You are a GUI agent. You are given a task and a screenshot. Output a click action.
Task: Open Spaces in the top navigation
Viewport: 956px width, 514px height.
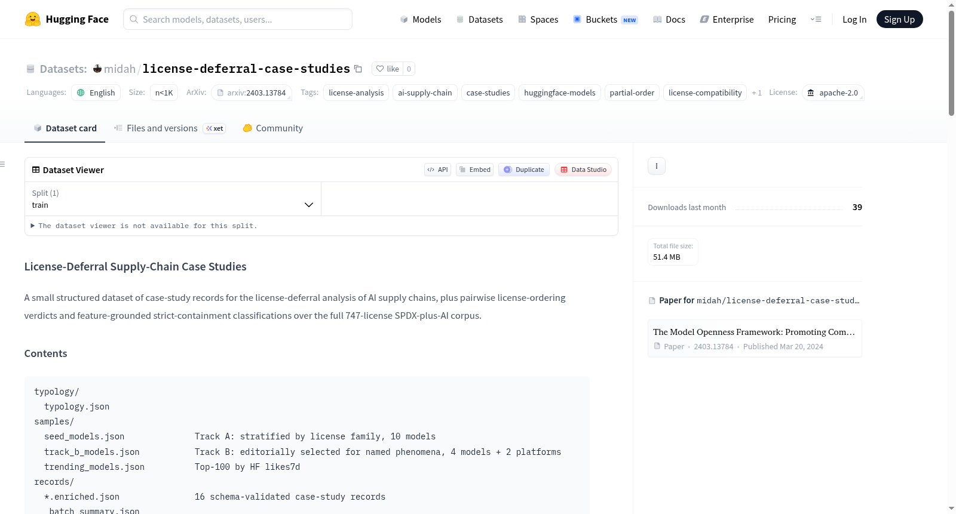click(x=538, y=19)
